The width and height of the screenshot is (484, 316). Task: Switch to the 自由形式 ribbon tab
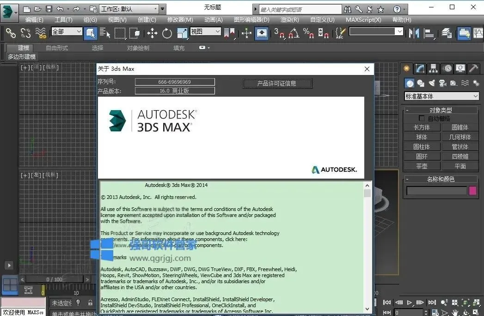click(57, 48)
